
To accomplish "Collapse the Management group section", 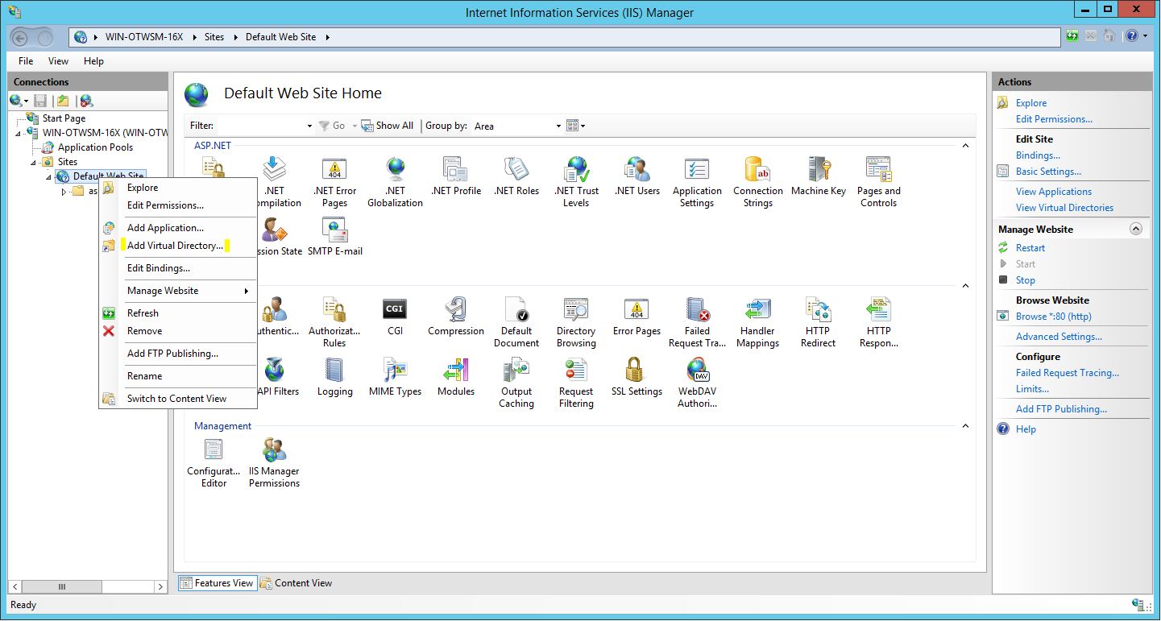I will click(x=965, y=426).
